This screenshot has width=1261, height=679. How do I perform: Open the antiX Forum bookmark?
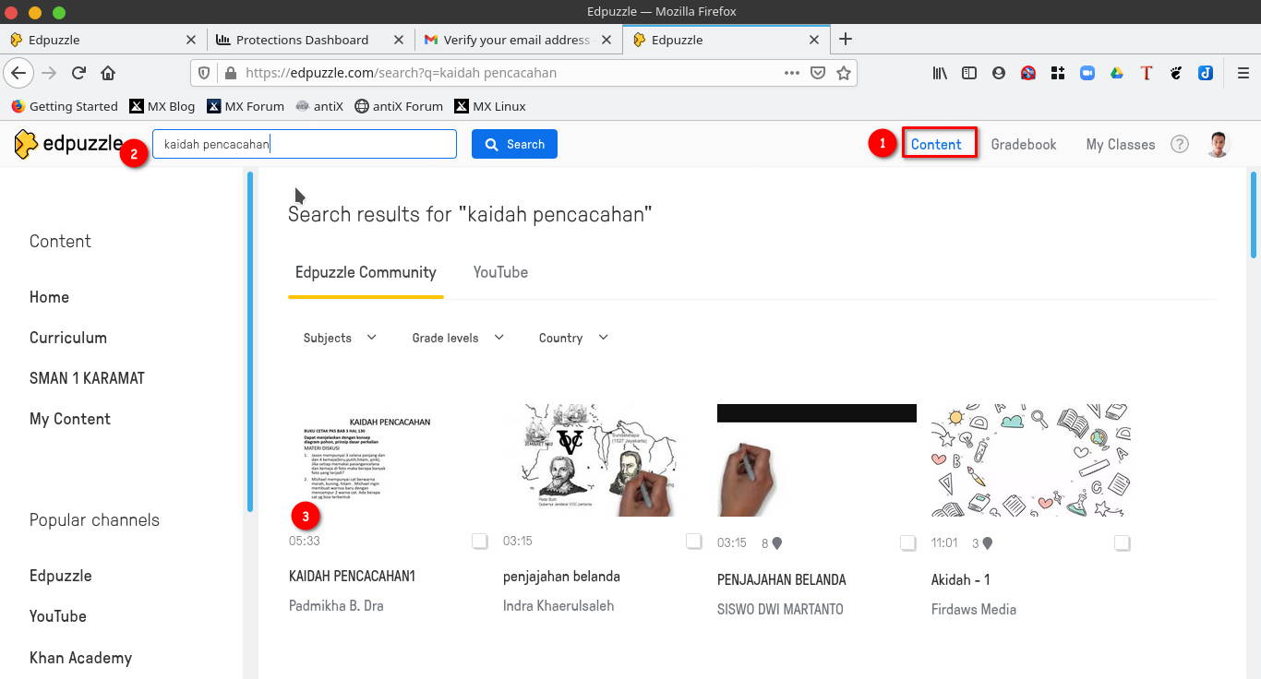[399, 106]
